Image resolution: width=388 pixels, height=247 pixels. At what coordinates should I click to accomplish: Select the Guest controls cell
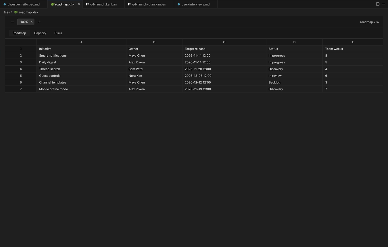pyautogui.click(x=81, y=76)
